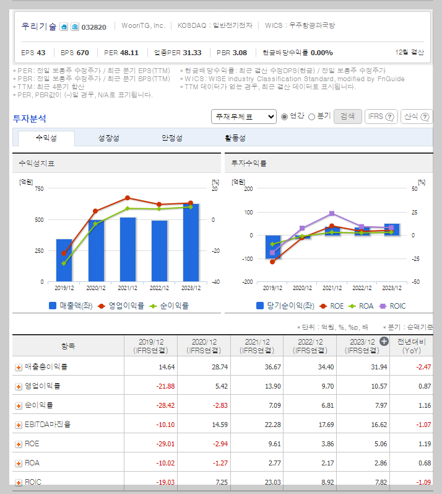Click the PBR value 3.08
Viewport: 442px width, 494px height.
pyautogui.click(x=240, y=53)
